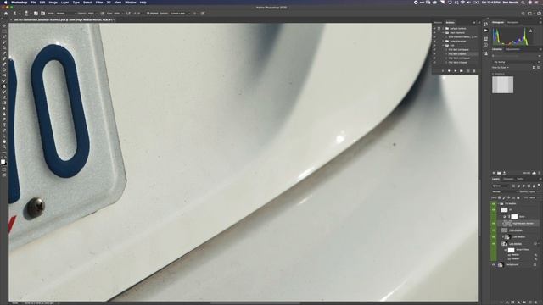Hide the High Median Master layer

click(494, 223)
